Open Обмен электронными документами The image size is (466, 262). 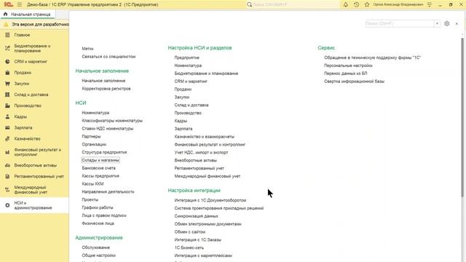208,224
